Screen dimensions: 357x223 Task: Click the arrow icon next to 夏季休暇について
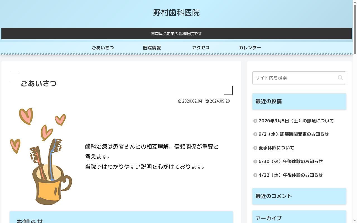coord(255,148)
